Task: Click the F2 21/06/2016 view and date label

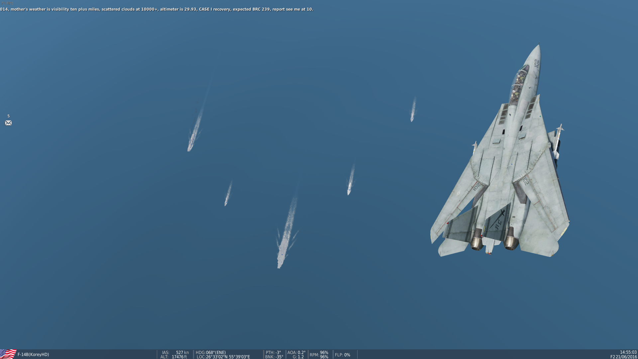Action: click(x=623, y=357)
